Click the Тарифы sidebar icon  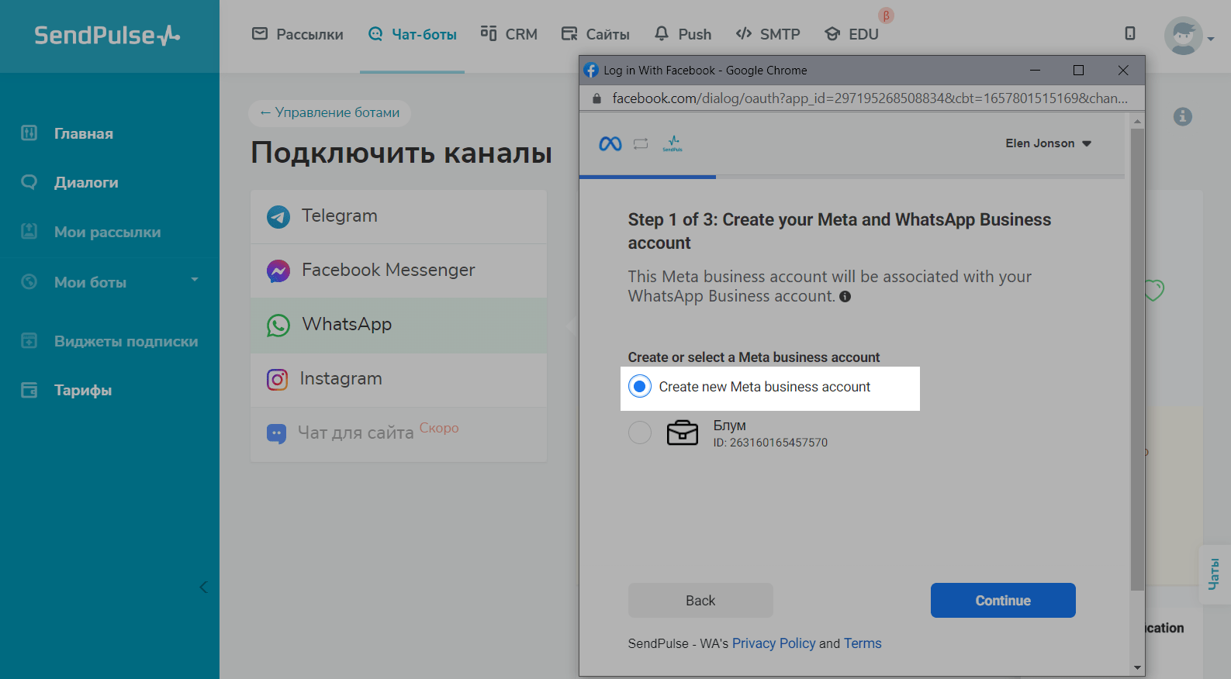pos(29,390)
